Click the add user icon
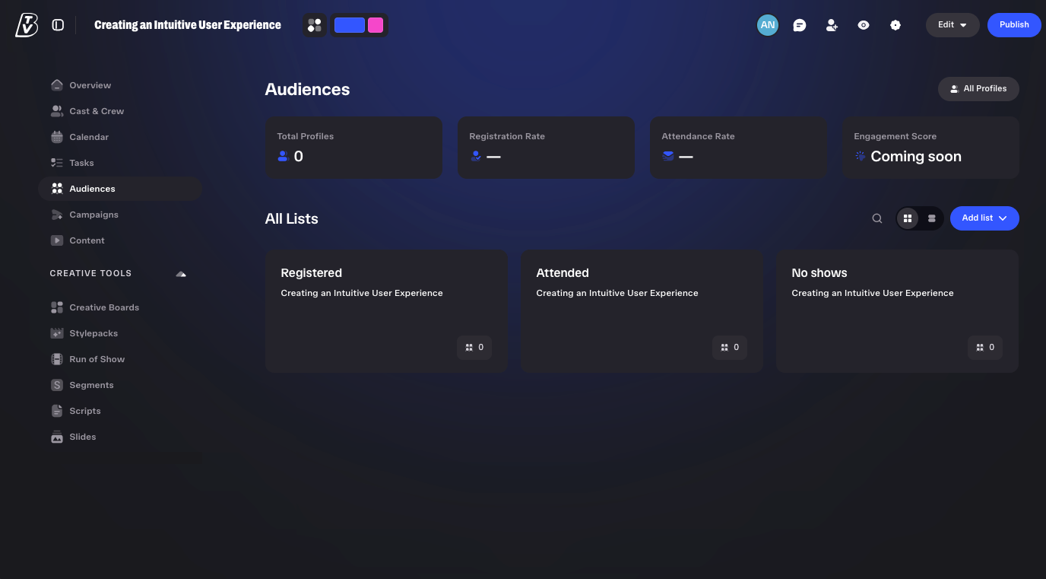This screenshot has width=1046, height=579. tap(832, 25)
